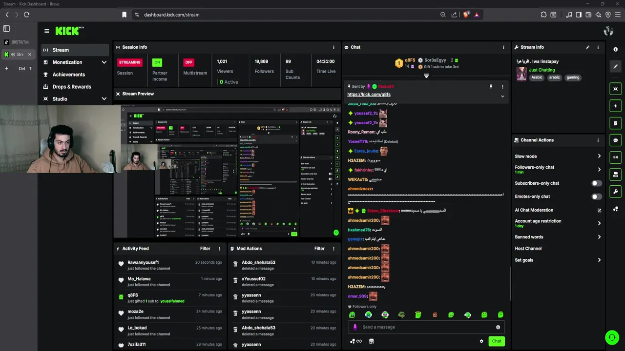Click the Send a message field

pos(426,327)
